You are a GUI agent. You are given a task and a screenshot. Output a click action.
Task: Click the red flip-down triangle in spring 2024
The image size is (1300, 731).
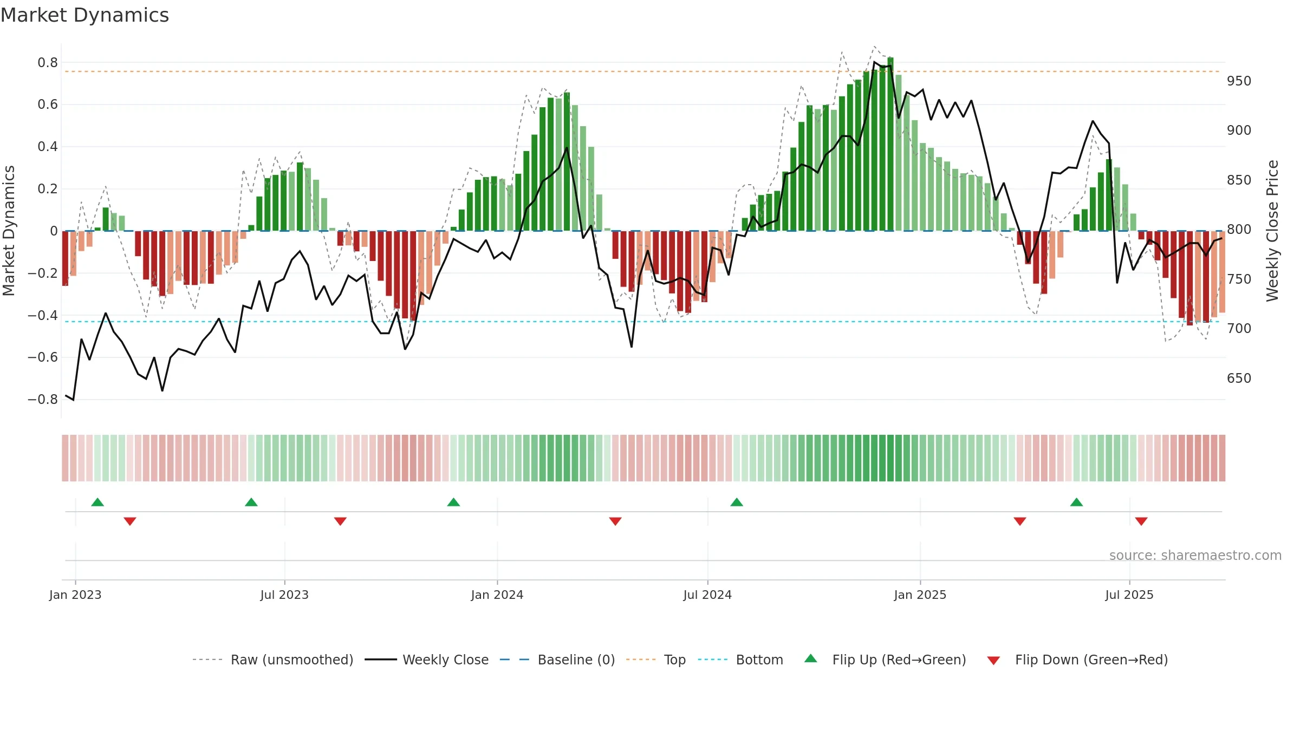click(615, 521)
